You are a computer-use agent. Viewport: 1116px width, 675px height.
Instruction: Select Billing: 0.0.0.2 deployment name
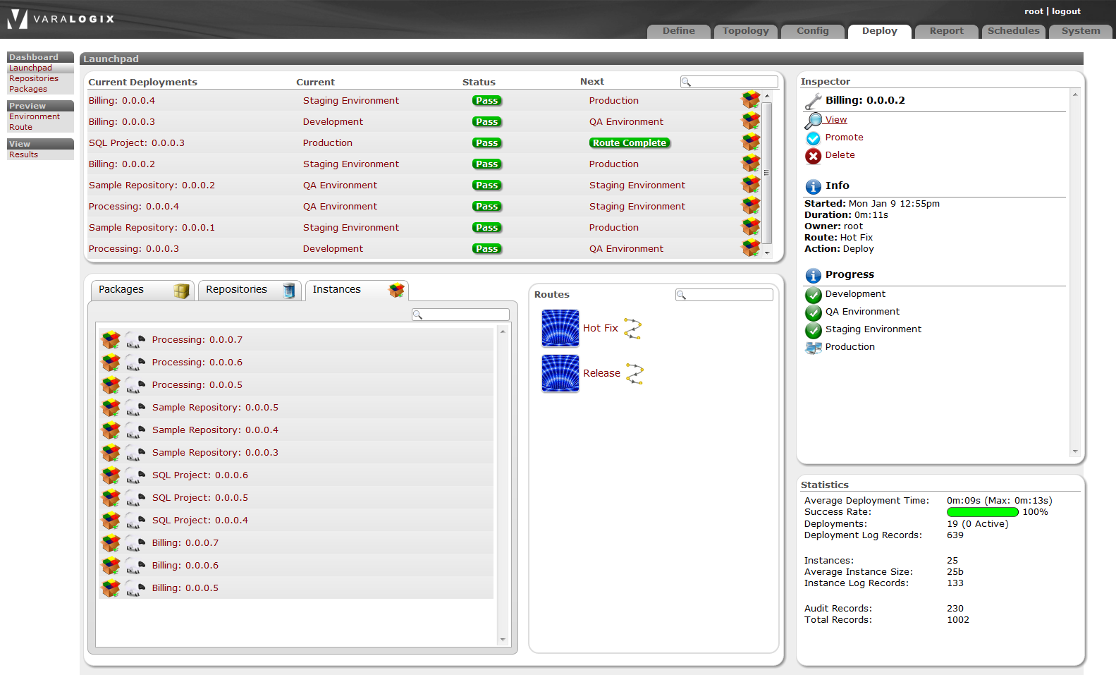click(x=122, y=164)
